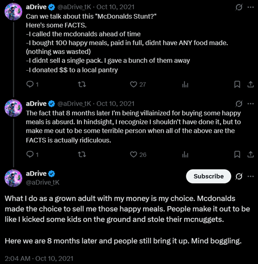Screen dimensions: 258x264
Task: Click Grok explain icon on first tweet
Action: 239,7
